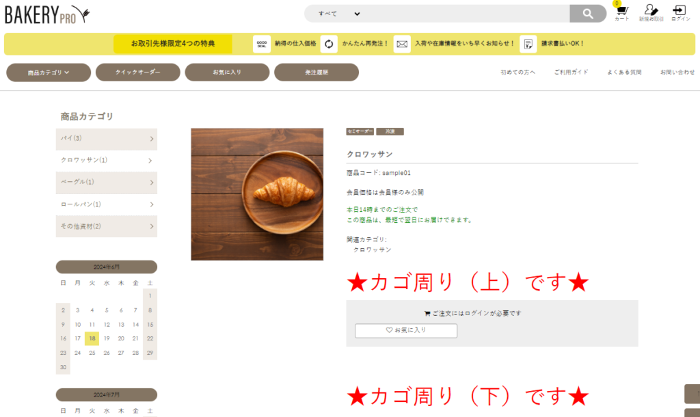The width and height of the screenshot is (700, 417).
Task: Select パイ(3) category
Action: (106, 139)
